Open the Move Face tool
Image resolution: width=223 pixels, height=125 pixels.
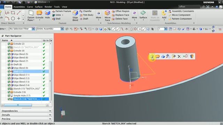click(x=107, y=16)
